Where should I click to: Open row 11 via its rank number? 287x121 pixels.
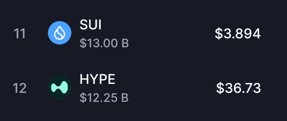click(x=20, y=34)
